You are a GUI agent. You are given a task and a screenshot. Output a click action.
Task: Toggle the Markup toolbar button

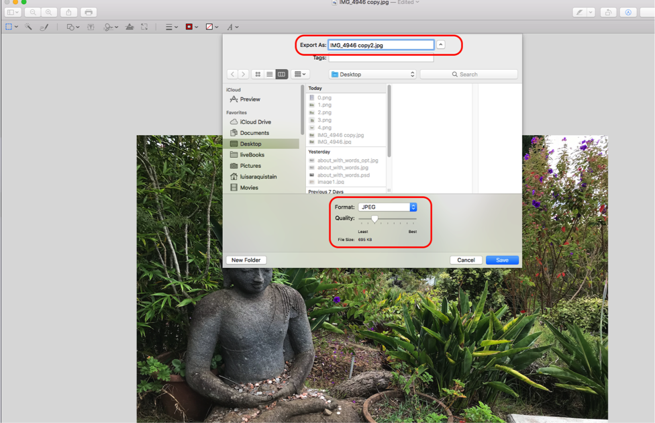click(628, 13)
